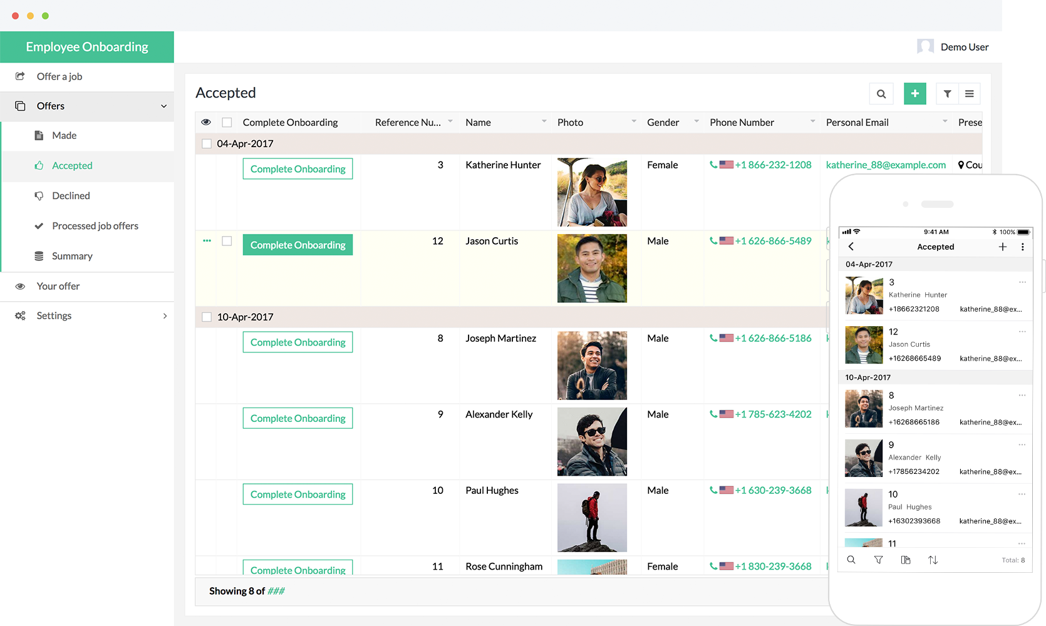Viewport: 1046px width, 626px height.
Task: Open Summary in sidebar
Action: 88,256
